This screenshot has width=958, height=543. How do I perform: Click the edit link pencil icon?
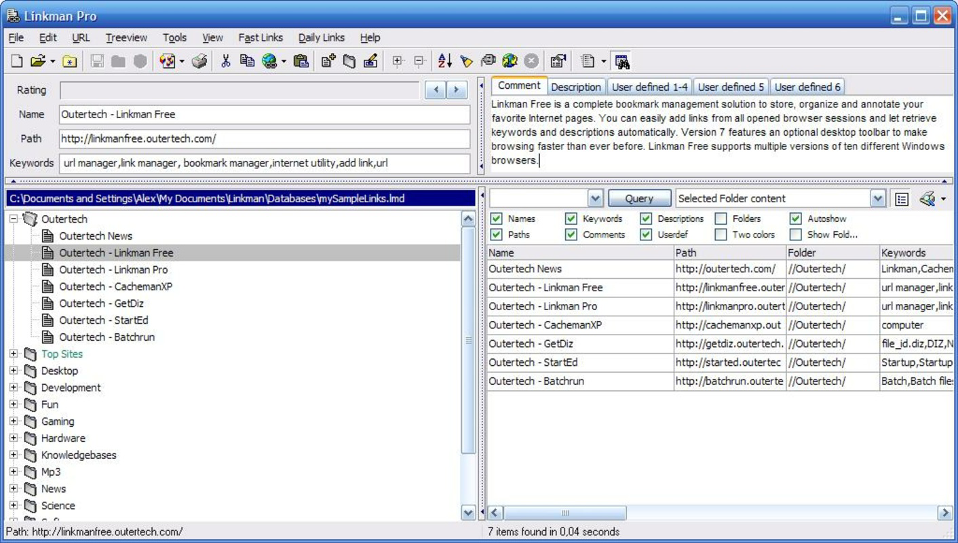tap(370, 61)
